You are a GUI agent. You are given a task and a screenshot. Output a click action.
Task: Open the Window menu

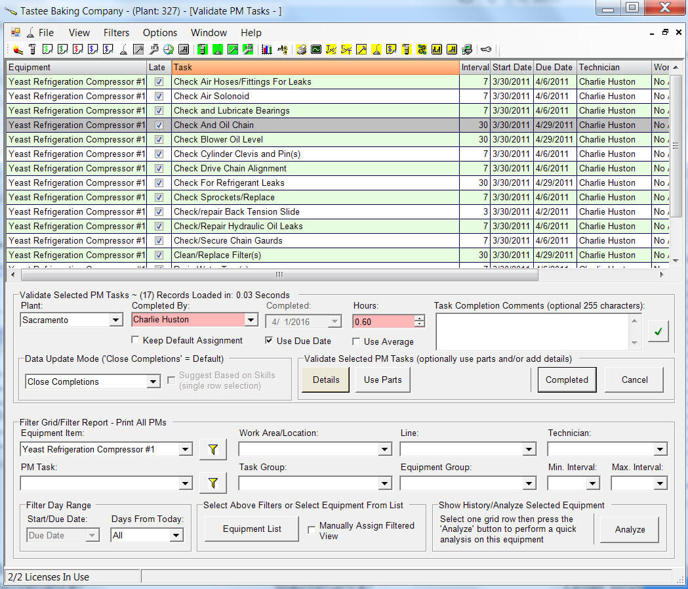tap(209, 32)
